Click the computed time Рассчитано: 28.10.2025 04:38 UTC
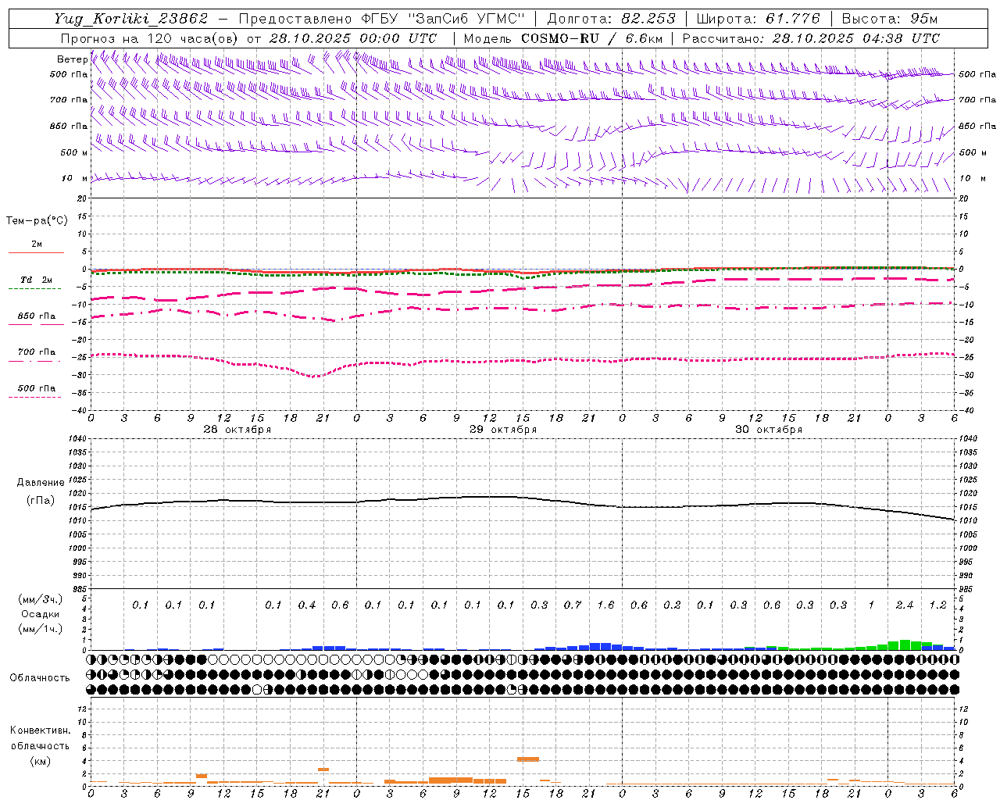Image resolution: width=1000 pixels, height=800 pixels. point(811,38)
